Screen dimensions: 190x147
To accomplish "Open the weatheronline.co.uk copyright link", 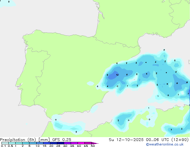I will pos(165,144).
